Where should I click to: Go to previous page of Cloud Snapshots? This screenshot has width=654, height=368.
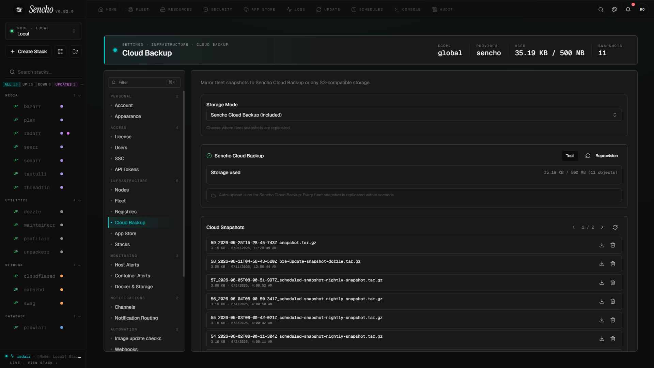[x=574, y=227]
